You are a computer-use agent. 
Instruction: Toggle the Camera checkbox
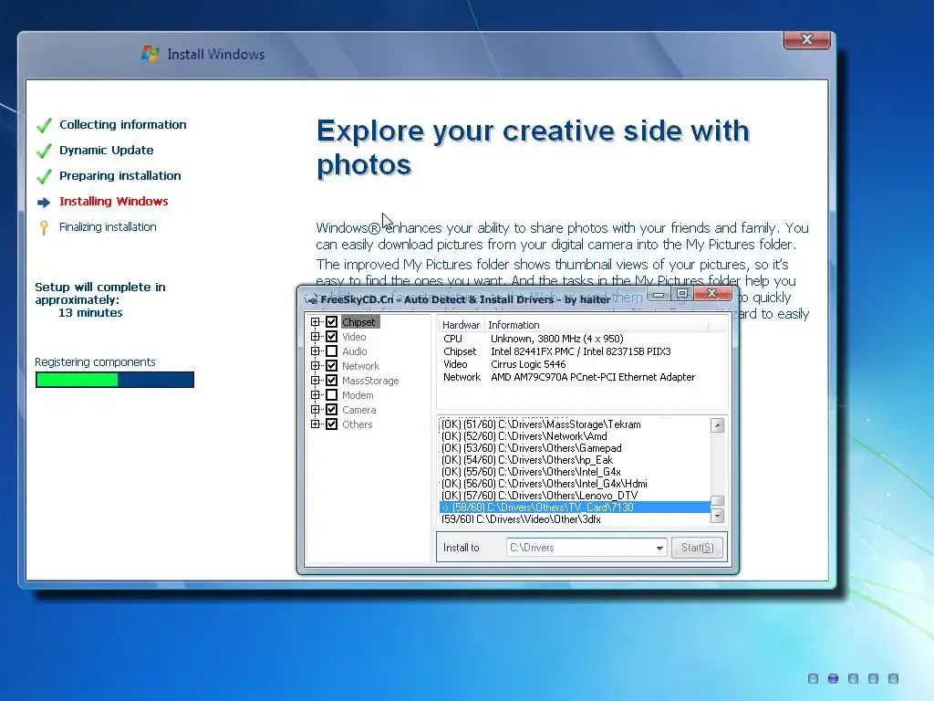pyautogui.click(x=332, y=410)
